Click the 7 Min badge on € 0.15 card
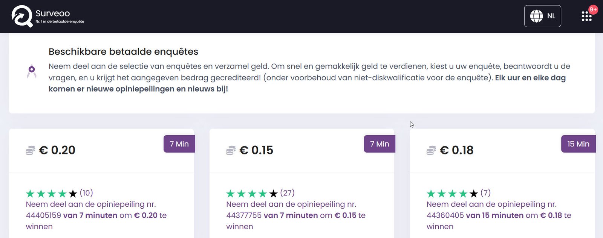This screenshot has width=603, height=238. click(x=379, y=144)
